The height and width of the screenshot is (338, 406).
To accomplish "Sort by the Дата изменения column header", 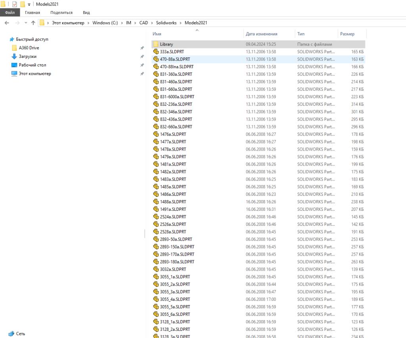I will (x=261, y=34).
